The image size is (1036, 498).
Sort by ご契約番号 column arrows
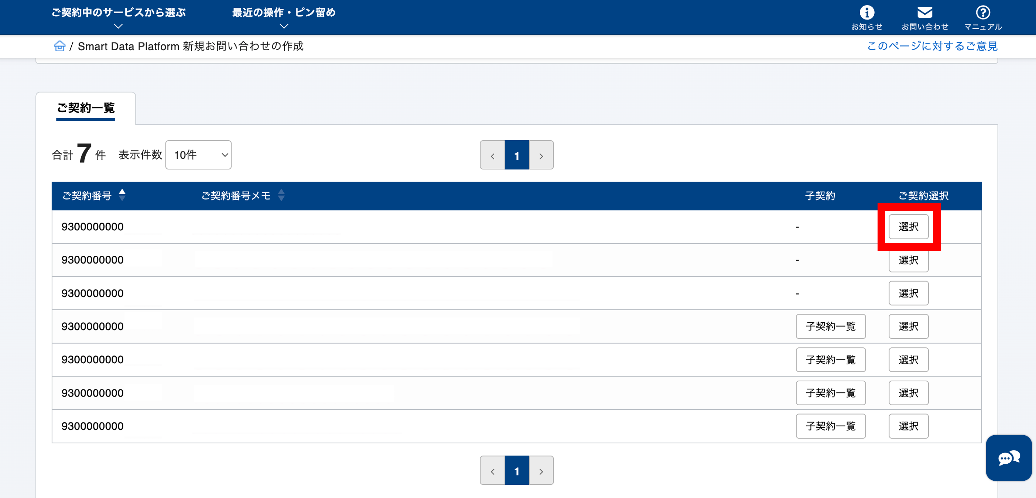122,195
